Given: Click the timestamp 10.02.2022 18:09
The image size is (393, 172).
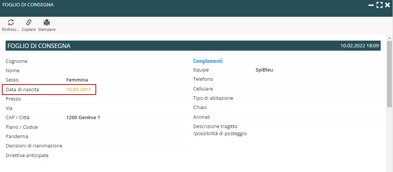Looking at the screenshot, I should (x=360, y=46).
